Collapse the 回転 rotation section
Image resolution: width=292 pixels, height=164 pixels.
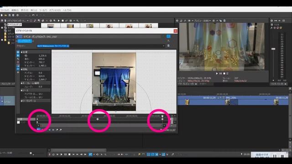tap(21, 69)
